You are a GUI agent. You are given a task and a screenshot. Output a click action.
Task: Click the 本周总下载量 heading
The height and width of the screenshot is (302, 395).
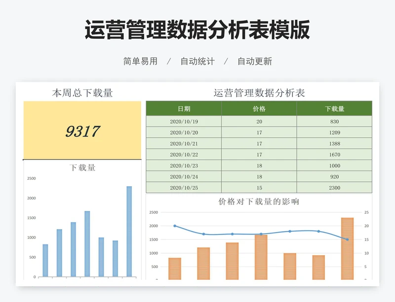click(x=82, y=93)
